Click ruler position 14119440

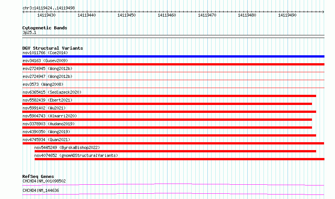(x=87, y=15)
